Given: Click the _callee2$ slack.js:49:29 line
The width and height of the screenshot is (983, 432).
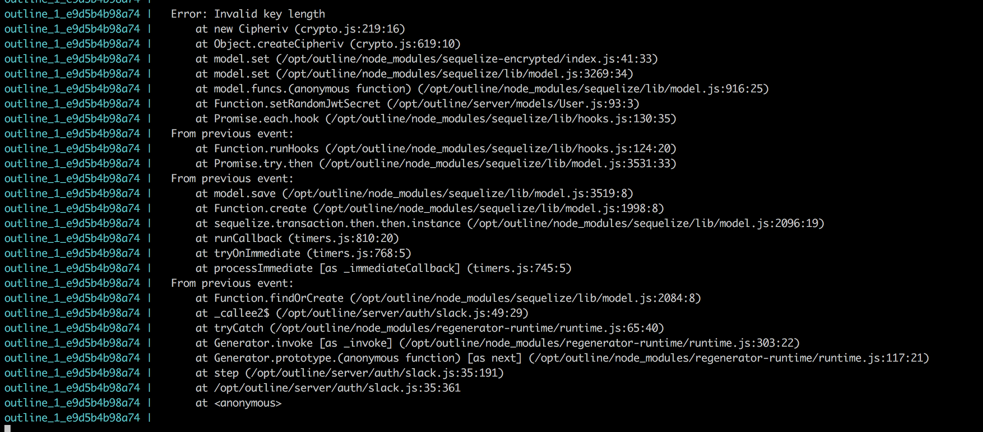Looking at the screenshot, I should coord(362,313).
